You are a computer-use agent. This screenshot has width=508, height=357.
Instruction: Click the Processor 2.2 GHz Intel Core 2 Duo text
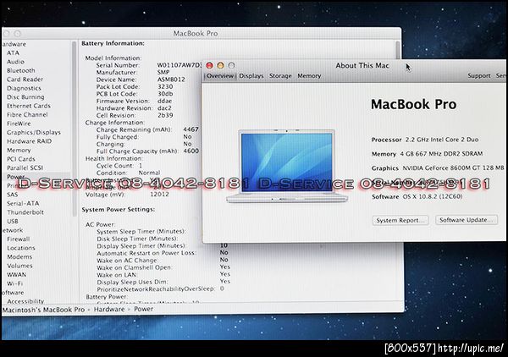(x=425, y=140)
